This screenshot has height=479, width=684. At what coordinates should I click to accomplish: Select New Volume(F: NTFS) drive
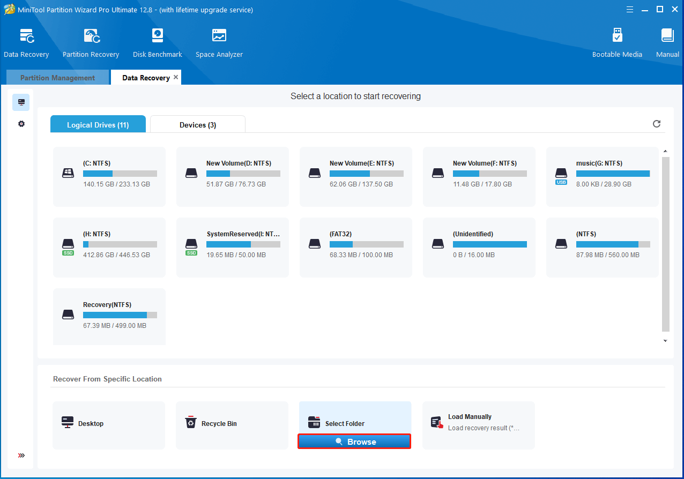479,177
